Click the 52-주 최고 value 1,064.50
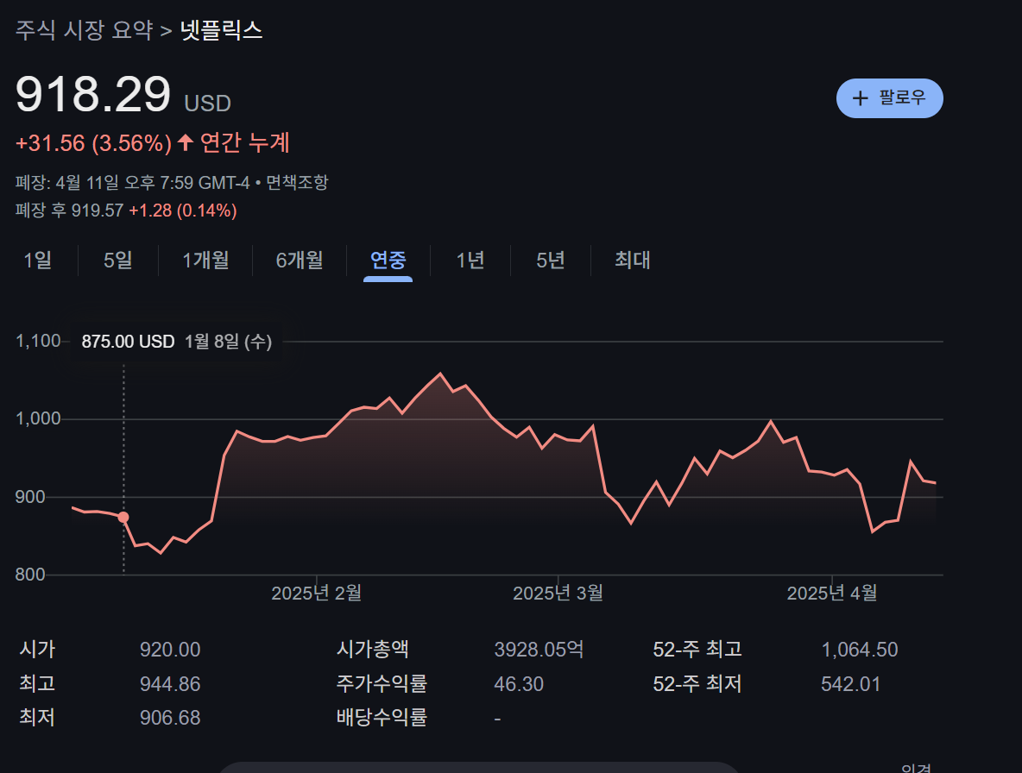 [x=860, y=650]
